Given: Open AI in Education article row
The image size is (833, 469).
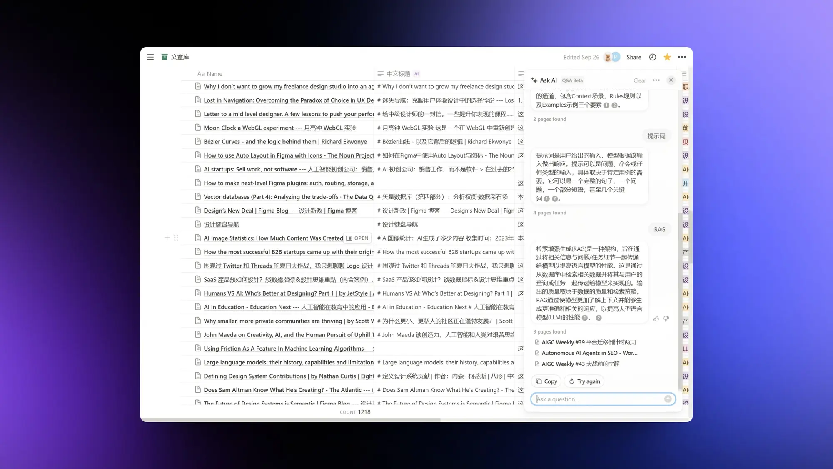Looking at the screenshot, I should point(289,307).
